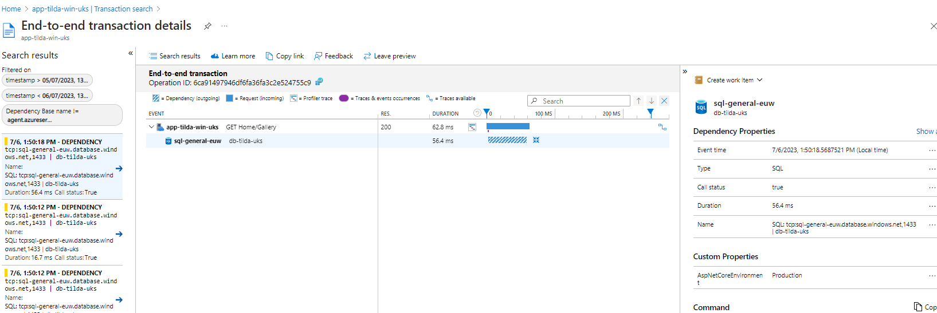
Task: Click the 200 response code cell
Action: point(386,127)
